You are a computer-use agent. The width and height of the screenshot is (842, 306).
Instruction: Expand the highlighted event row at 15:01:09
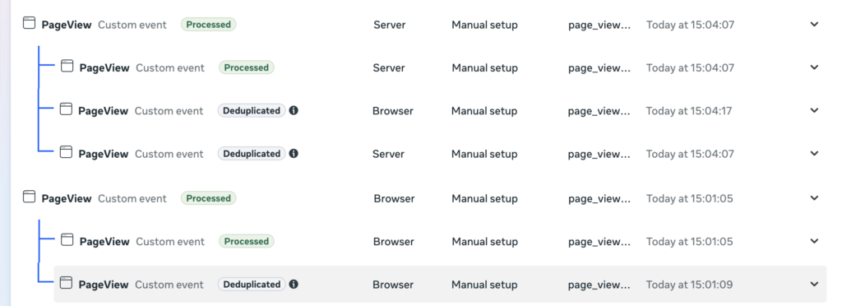815,285
